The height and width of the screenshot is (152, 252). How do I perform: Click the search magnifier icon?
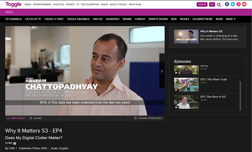219,5
